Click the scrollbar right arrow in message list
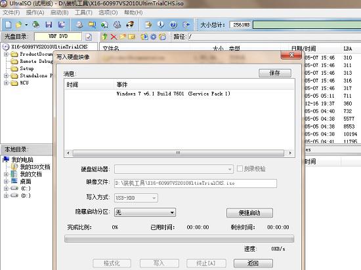This screenshot has width=361, height=270. click(290, 153)
